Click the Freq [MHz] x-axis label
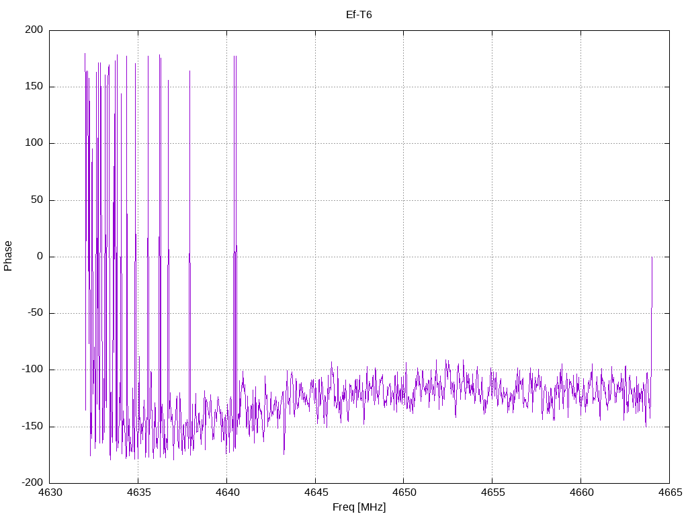Image resolution: width=688 pixels, height=516 pixels. 359,507
